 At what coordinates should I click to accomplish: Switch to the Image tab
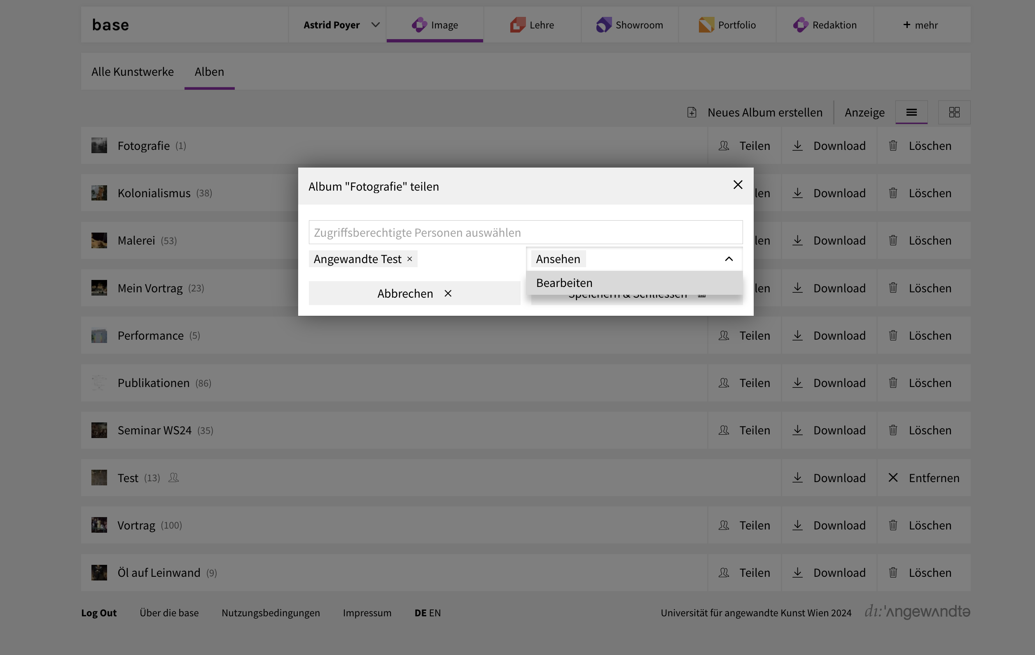click(x=435, y=25)
